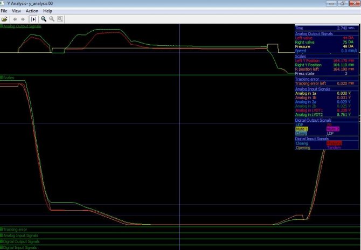Viewport: 361px width, 250px height.
Task: Select Right valve in the legend
Action: pos(304,42)
